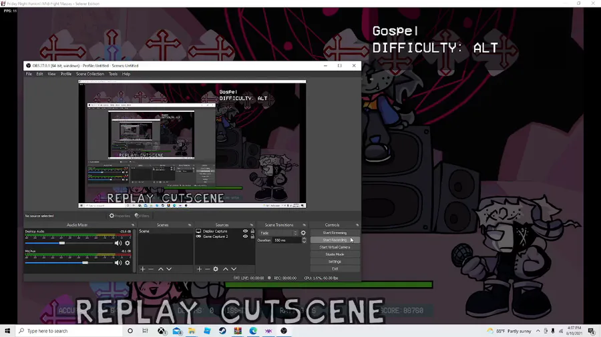The width and height of the screenshot is (601, 337).
Task: Open Microsoft Edge on taskbar
Action: 253,331
